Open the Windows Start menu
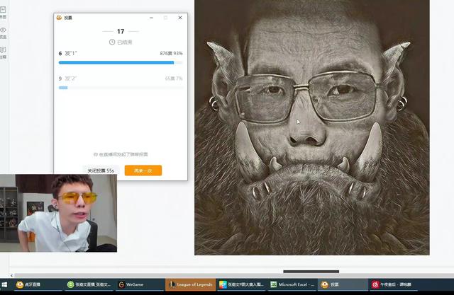Image resolution: width=454 pixels, height=295 pixels. click(4, 284)
